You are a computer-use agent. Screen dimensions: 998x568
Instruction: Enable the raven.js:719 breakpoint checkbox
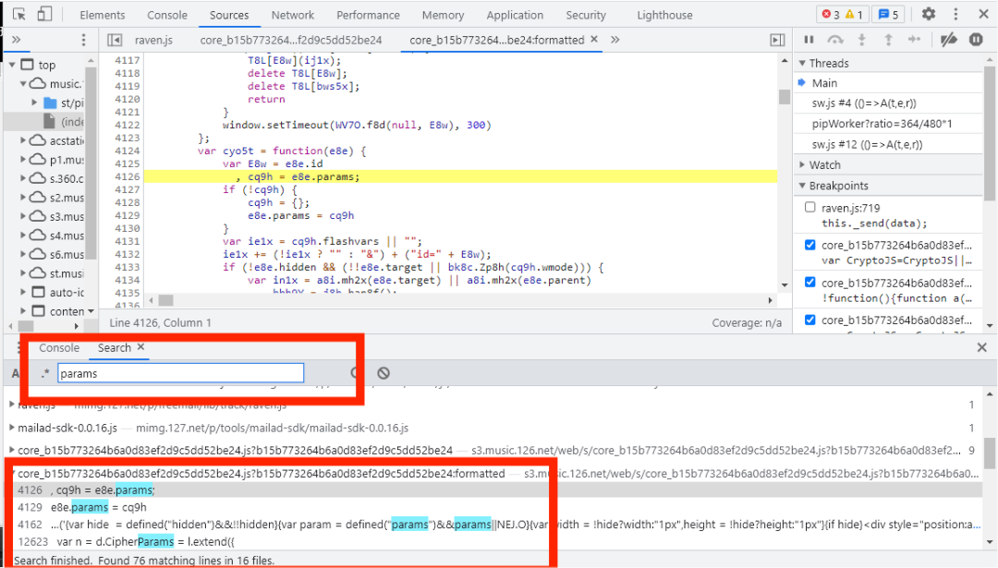[x=810, y=208]
